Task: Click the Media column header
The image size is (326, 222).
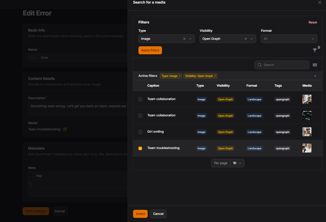Action: tap(307, 85)
